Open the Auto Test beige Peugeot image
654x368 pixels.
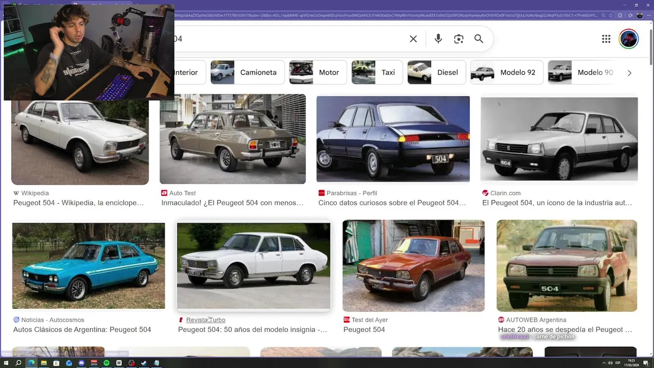click(x=232, y=139)
